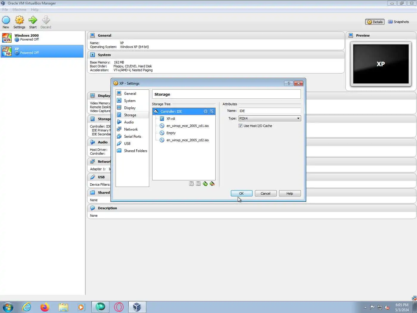
Task: Click the Description section header
Action: pos(252,208)
